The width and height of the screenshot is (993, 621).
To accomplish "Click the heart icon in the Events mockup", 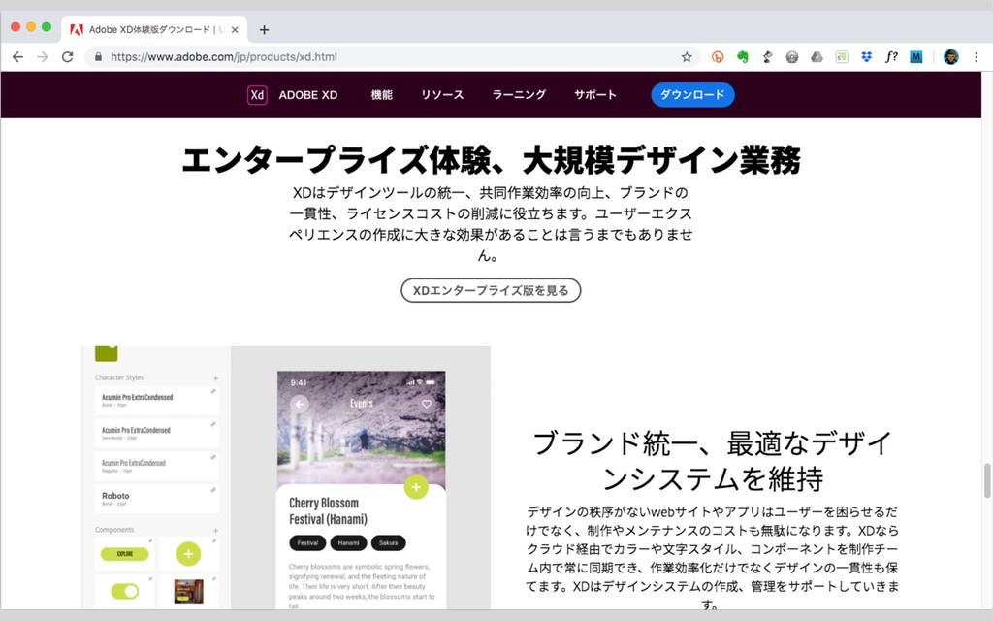I will [x=427, y=404].
